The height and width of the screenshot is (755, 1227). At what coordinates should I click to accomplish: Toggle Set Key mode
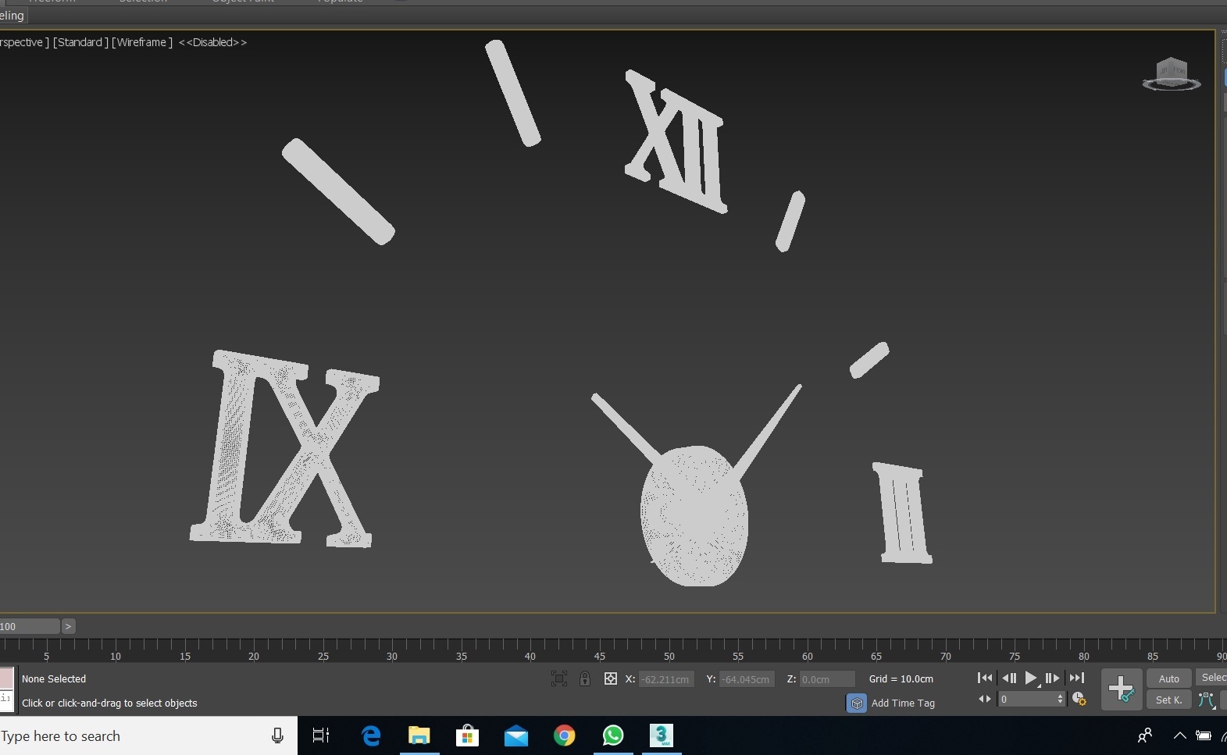[1169, 700]
